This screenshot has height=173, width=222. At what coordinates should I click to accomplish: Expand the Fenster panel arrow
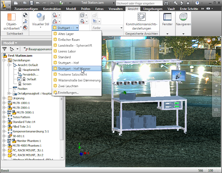click(167, 34)
